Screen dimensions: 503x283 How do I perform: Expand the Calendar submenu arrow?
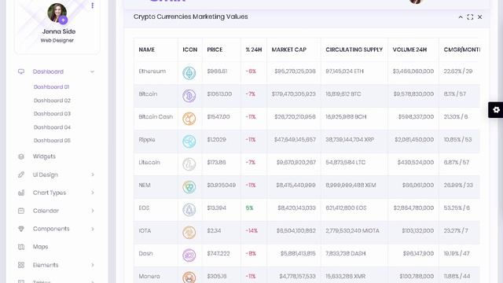[x=93, y=211]
